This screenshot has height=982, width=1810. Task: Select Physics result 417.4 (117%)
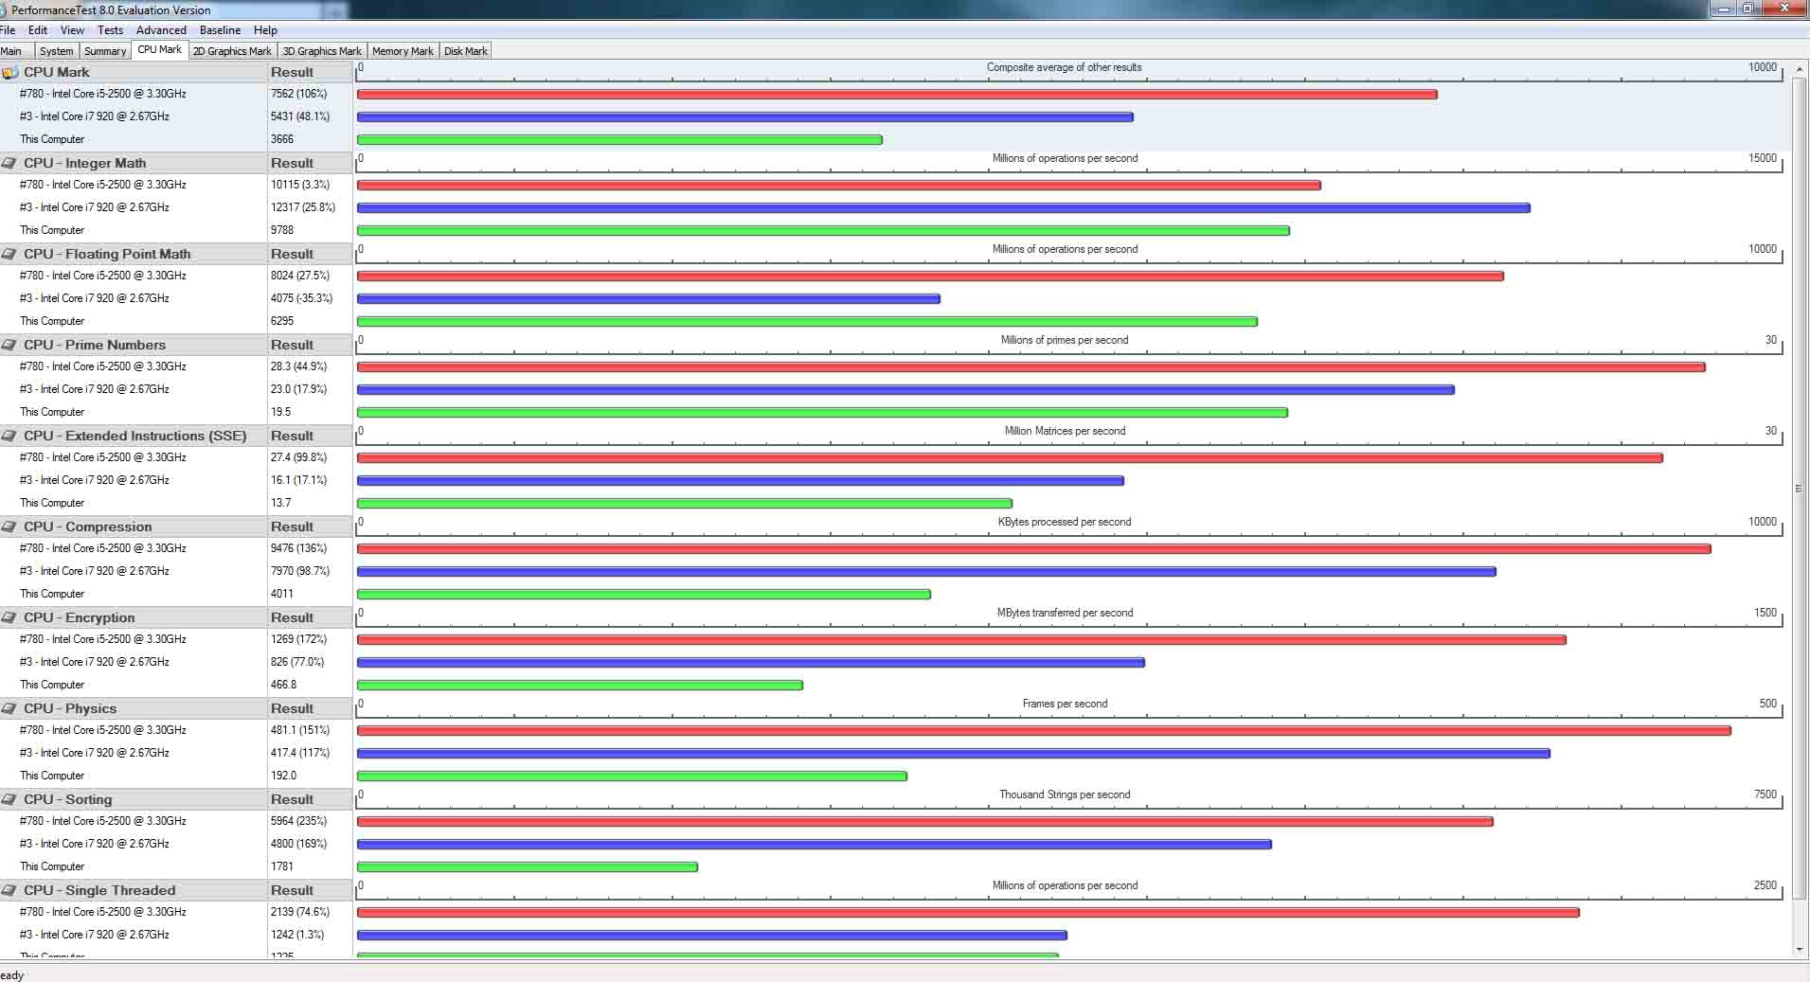pos(300,753)
